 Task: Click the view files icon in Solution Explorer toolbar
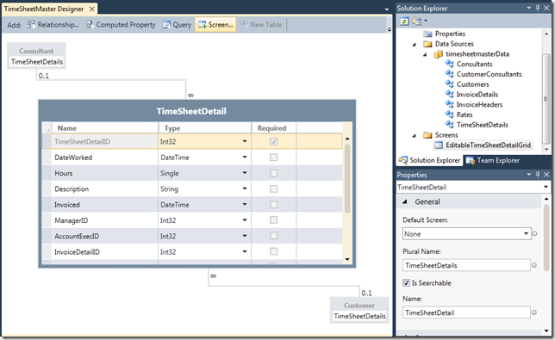click(416, 22)
